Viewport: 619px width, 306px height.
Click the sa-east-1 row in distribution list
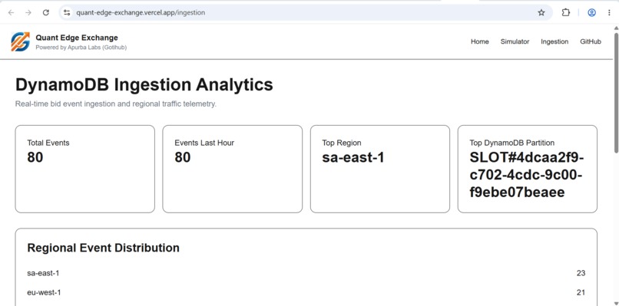[306, 273]
